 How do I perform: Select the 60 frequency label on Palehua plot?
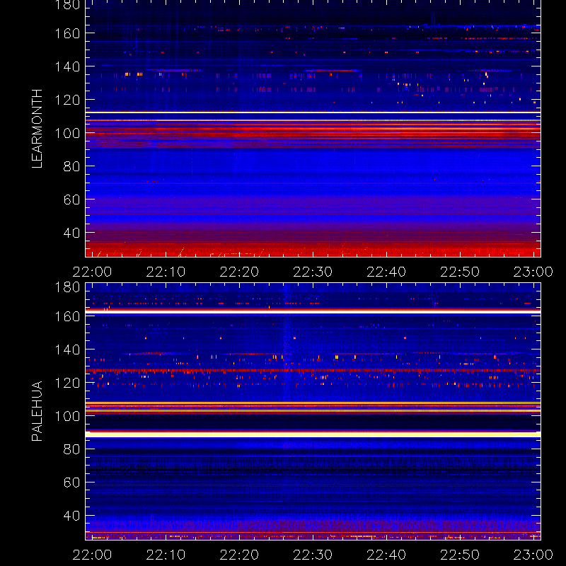[x=72, y=483]
